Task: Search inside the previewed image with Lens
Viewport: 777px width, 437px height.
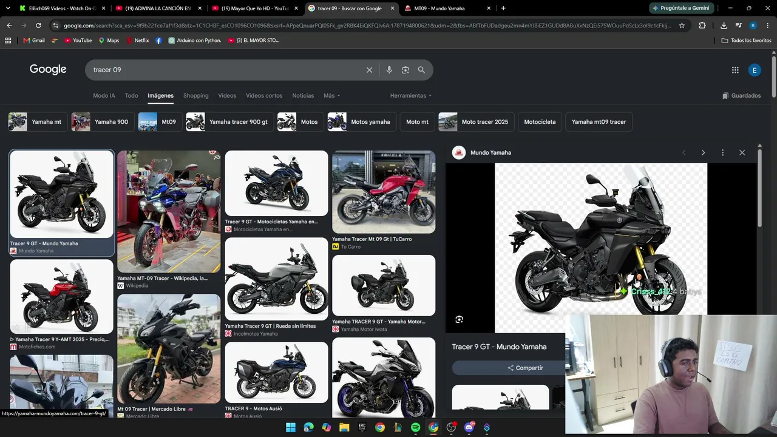Action: click(459, 319)
